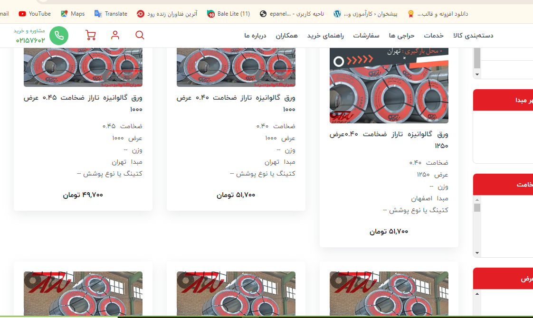Click the 02157602 consultation phone number
The height and width of the screenshot is (318, 533).
(x=30, y=40)
